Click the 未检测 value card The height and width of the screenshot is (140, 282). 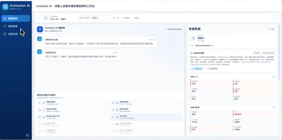pos(254,128)
